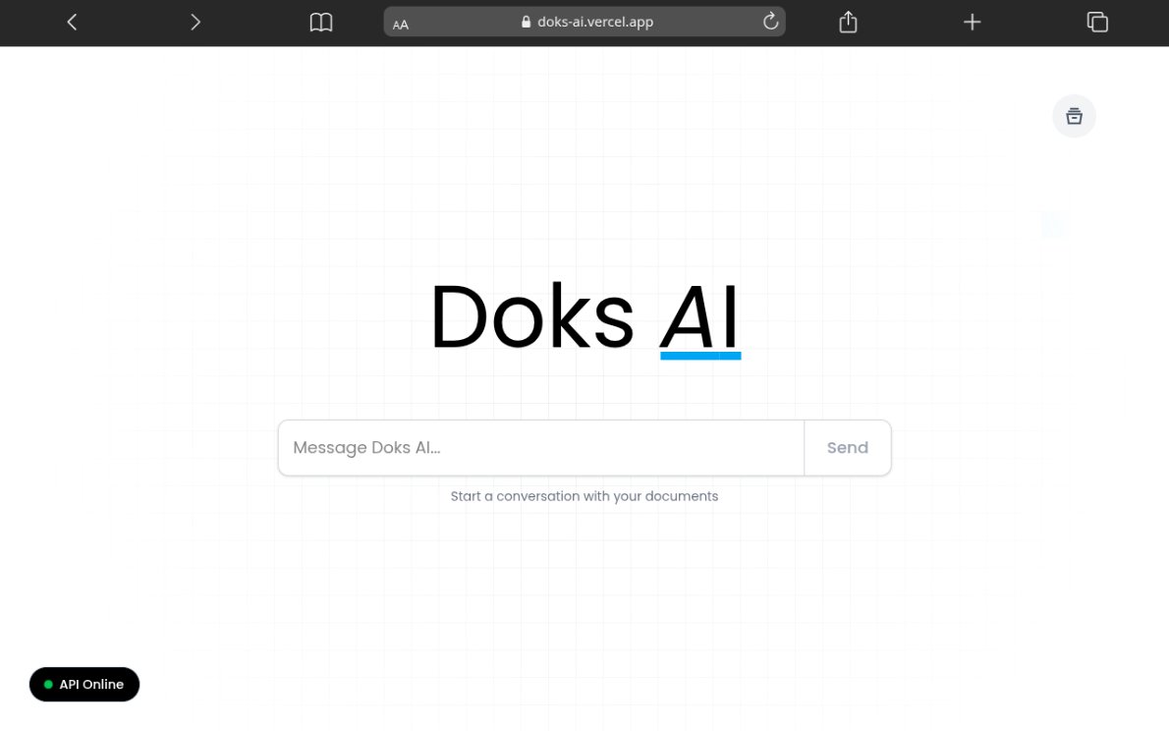Viewport: 1169px width, 731px height.
Task: Click the conversation hint text below the input
Action: pyautogui.click(x=584, y=495)
